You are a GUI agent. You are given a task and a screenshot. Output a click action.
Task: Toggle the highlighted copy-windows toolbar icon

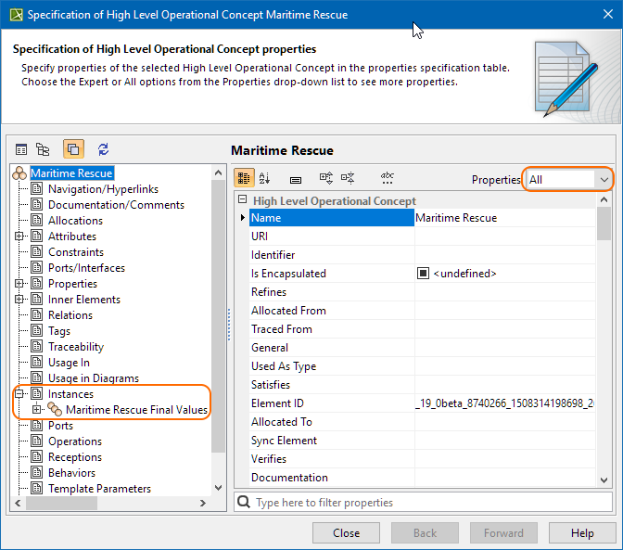coord(73,149)
